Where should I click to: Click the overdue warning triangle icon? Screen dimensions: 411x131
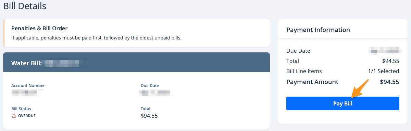14,116
